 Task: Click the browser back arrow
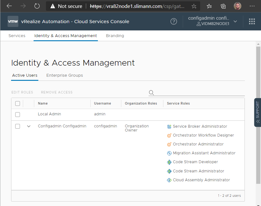(9, 6)
